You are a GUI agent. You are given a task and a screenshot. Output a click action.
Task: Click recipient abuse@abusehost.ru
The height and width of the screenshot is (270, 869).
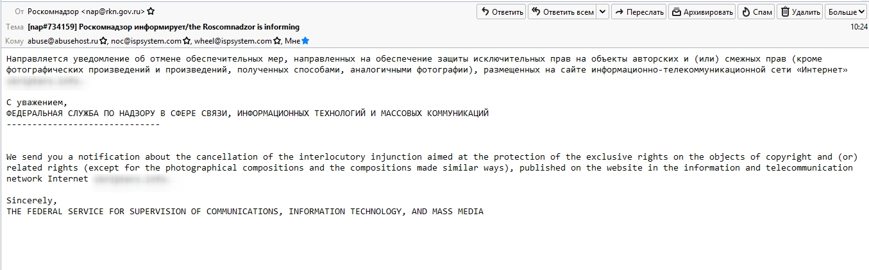[63, 41]
